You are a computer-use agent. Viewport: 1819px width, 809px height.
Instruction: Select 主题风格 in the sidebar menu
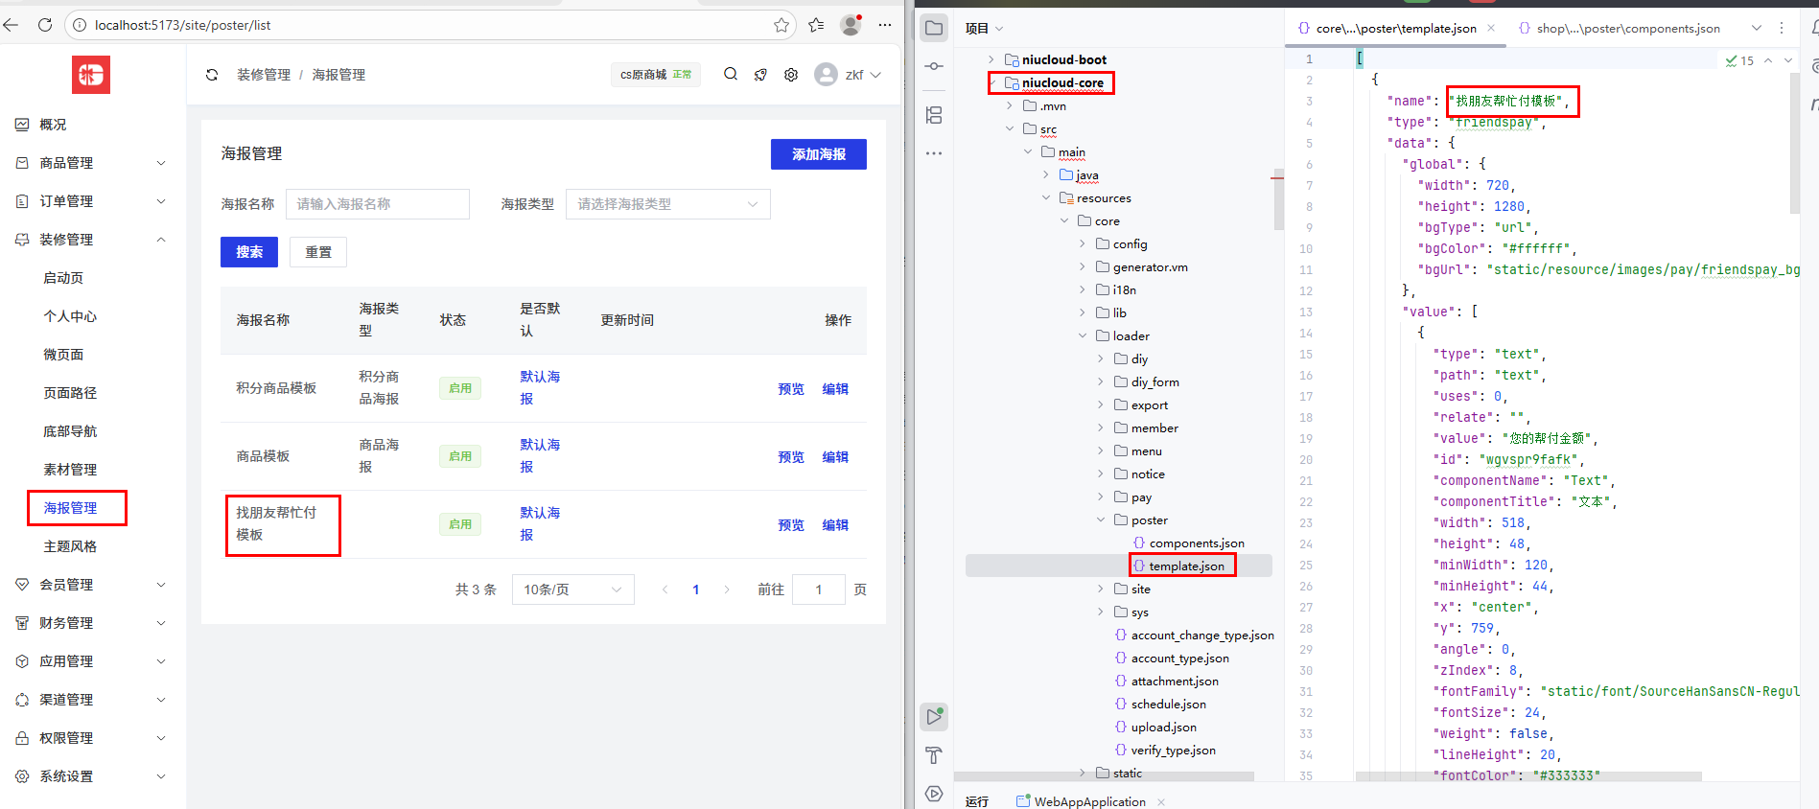click(70, 546)
